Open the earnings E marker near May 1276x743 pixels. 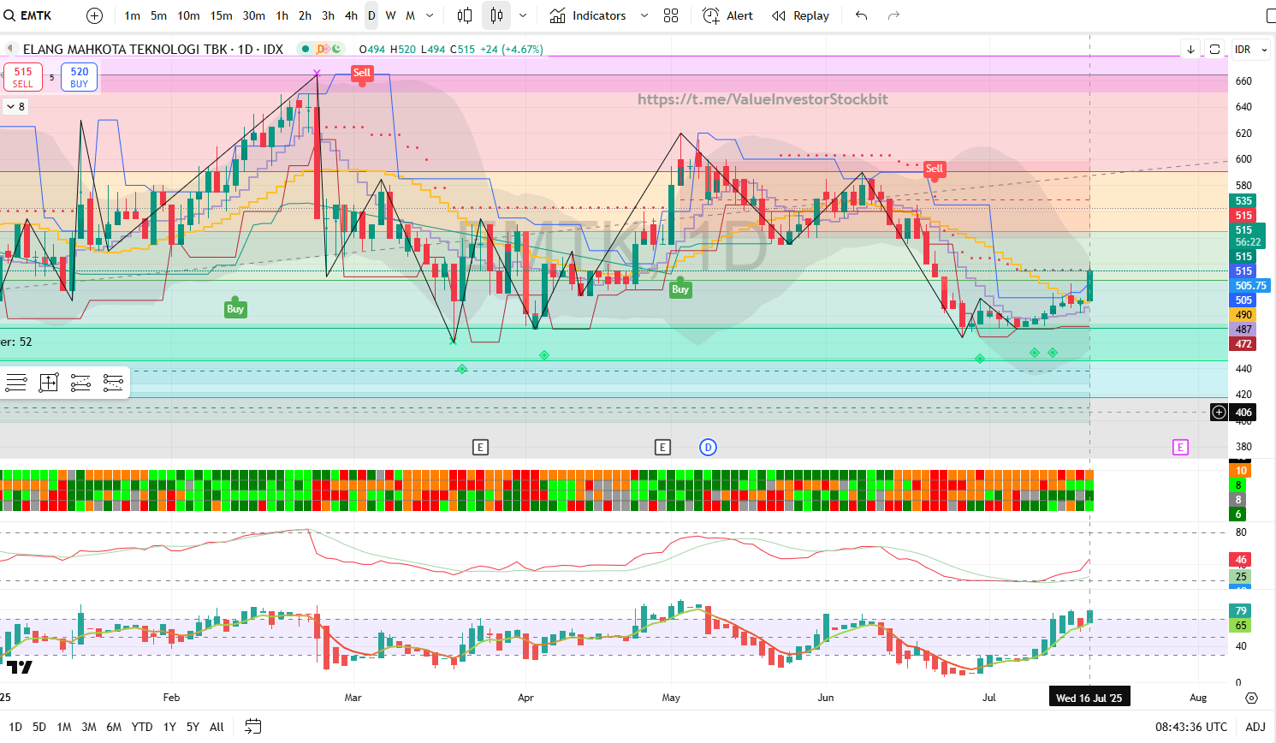662,447
